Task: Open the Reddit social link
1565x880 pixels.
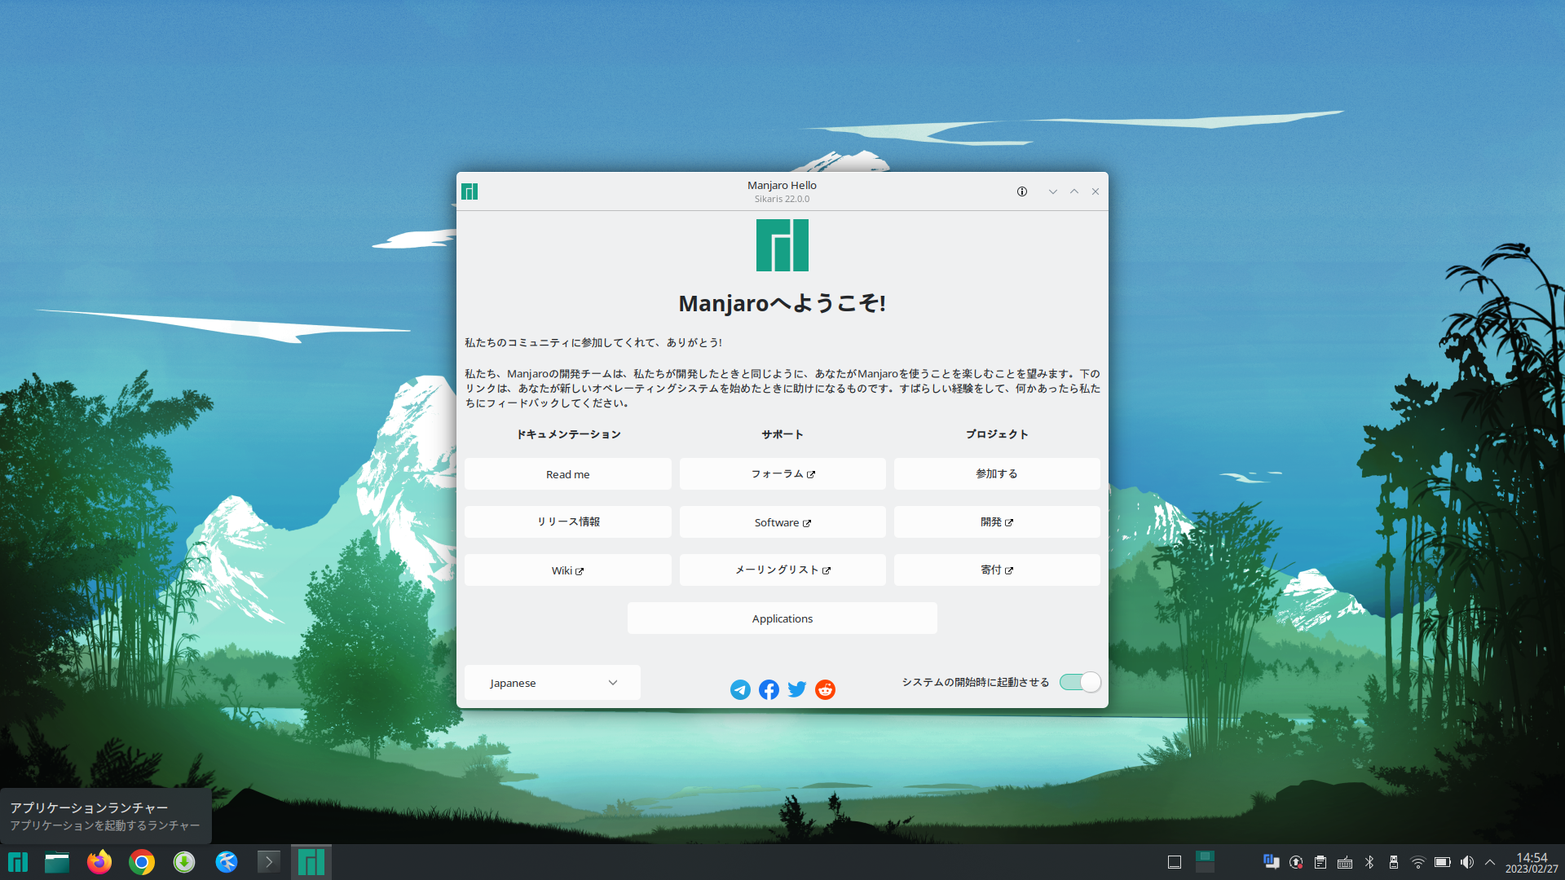Action: tap(825, 689)
